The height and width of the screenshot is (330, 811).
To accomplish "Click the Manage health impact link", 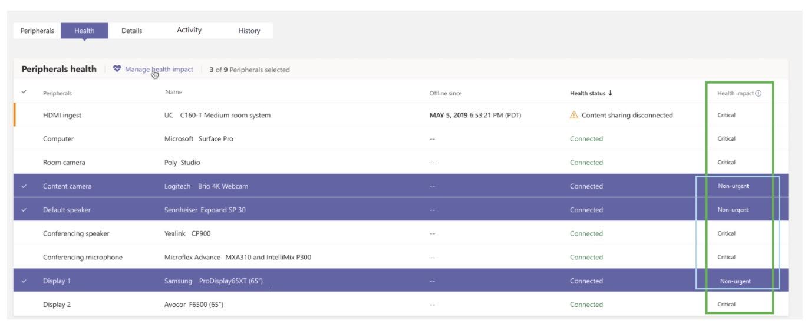I will pyautogui.click(x=159, y=69).
